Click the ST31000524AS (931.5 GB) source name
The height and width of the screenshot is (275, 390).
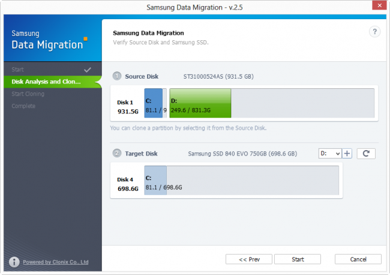(218, 76)
